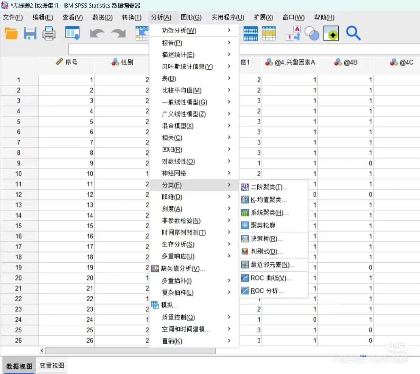Click @4B cell in row 12
This screenshot has width=420, height=374.
345,195
